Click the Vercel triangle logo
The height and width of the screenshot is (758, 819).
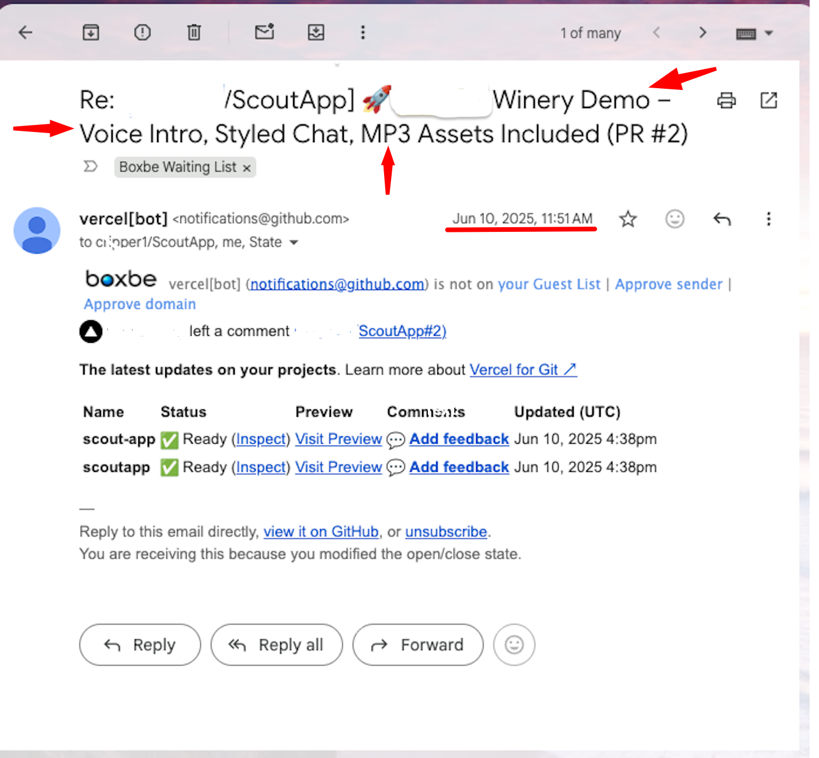point(90,332)
